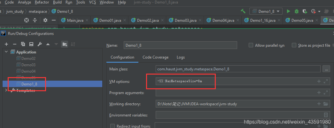334x128 pixels.
Task: Insert macro plus icon in VM options
Action: pos(319,81)
